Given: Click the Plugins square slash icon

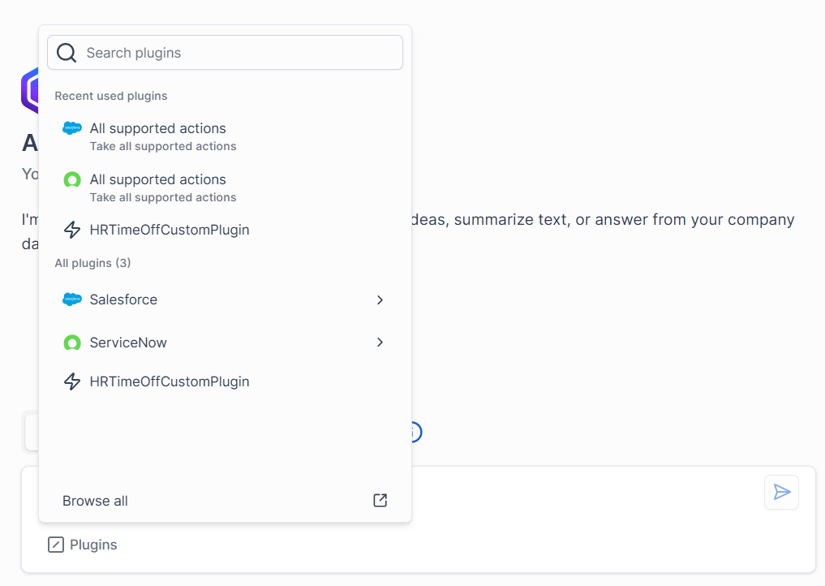Looking at the screenshot, I should point(56,545).
